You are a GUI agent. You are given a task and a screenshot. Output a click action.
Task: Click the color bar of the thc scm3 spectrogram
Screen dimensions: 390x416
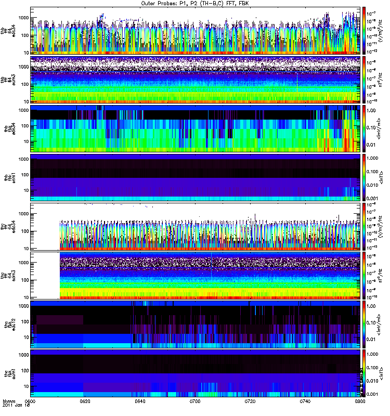[364, 276]
